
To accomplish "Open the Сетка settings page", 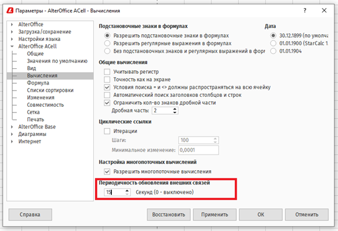I will (33, 112).
